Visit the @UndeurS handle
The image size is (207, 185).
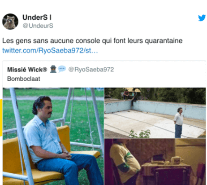(x=38, y=26)
